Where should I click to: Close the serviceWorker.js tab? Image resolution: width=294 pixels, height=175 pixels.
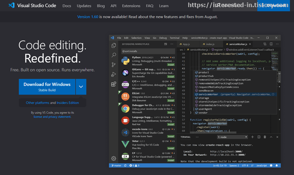250,44
